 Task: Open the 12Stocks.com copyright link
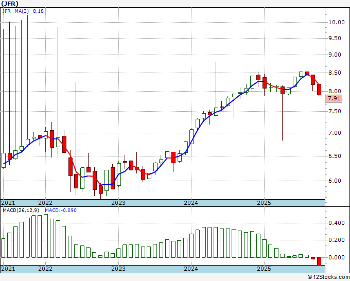pos(328,277)
